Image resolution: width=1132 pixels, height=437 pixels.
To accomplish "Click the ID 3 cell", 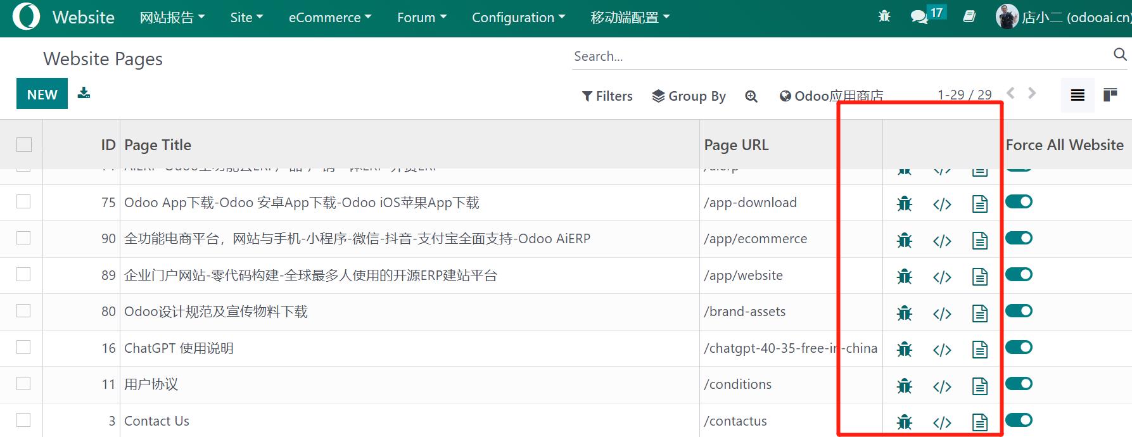I will point(112,421).
